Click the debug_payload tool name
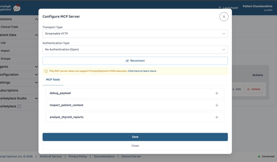This screenshot has height=162, width=277. pyautogui.click(x=60, y=93)
